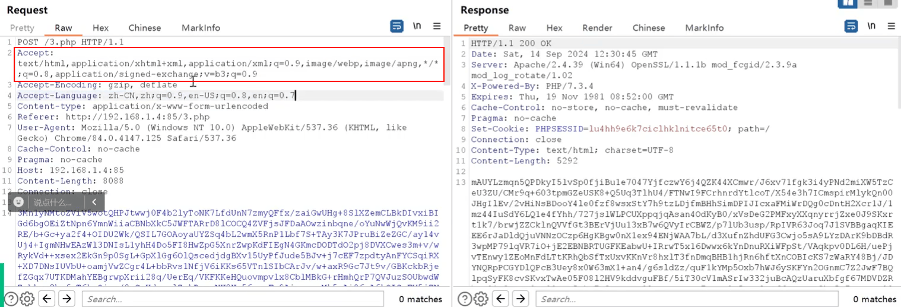Click the Accept-Language header line
Viewport: 901px width, 307px height.
coord(156,96)
